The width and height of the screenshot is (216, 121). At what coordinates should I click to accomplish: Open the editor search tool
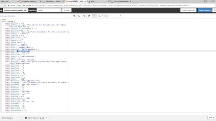point(74,16)
